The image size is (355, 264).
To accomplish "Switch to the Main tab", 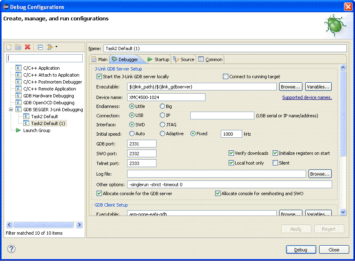I will click(99, 59).
